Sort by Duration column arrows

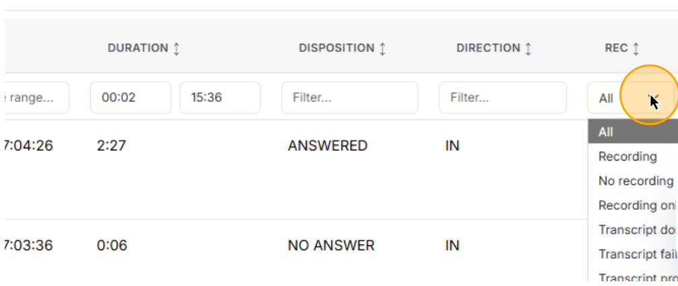pyautogui.click(x=177, y=49)
